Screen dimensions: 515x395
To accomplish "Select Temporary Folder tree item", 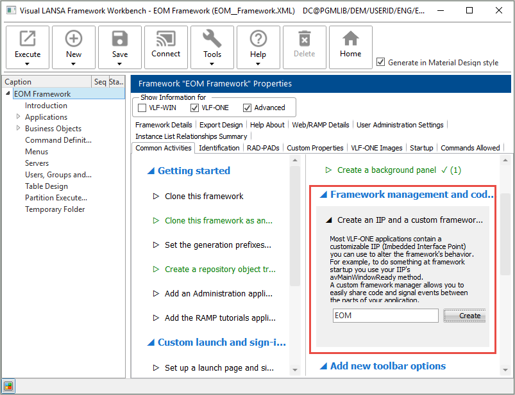I will click(x=55, y=209).
